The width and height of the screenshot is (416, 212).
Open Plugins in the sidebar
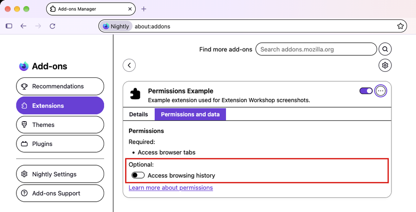[x=60, y=144]
